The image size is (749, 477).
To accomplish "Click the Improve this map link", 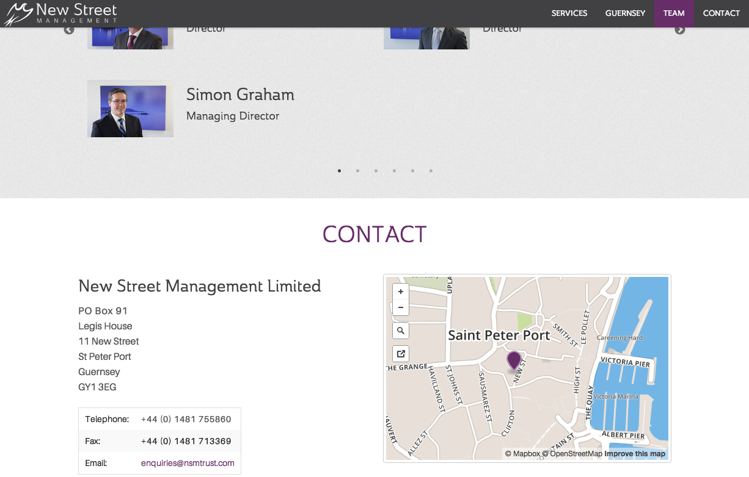I will pos(635,454).
